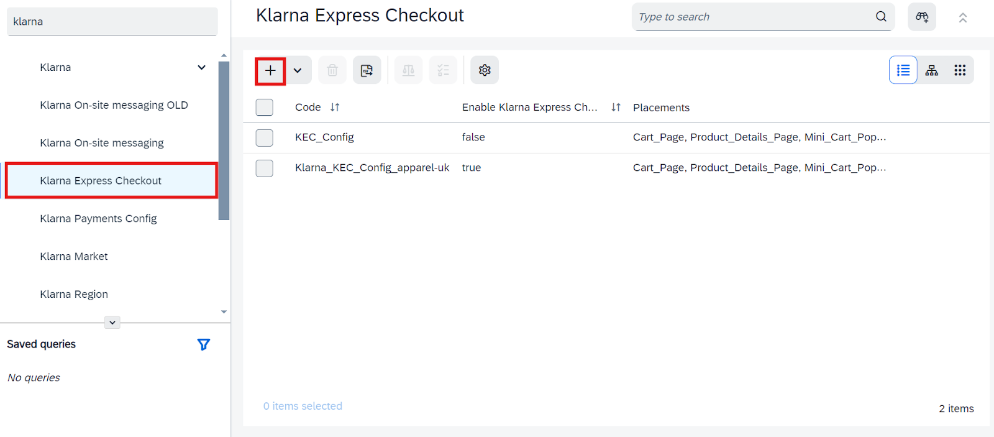The height and width of the screenshot is (437, 994).
Task: Open advanced search binoculars icon
Action: [x=922, y=17]
